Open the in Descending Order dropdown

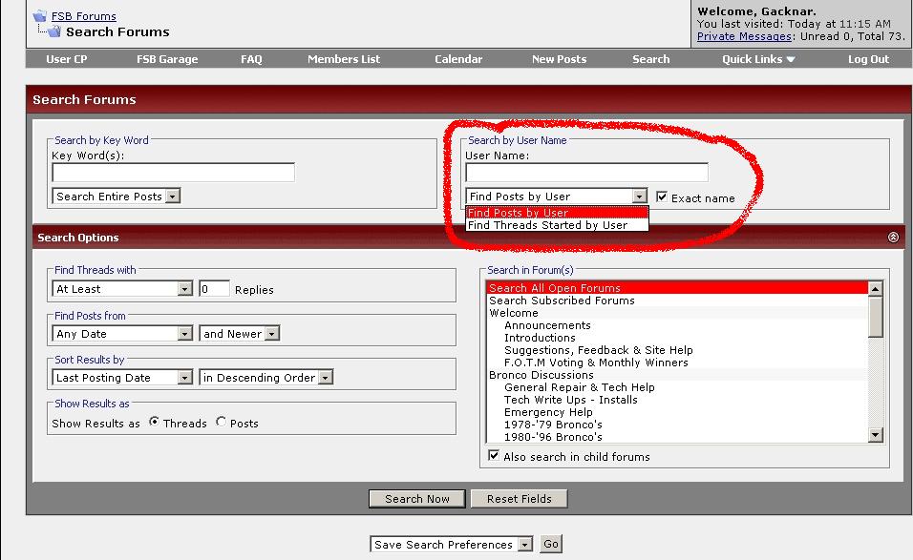(x=266, y=377)
